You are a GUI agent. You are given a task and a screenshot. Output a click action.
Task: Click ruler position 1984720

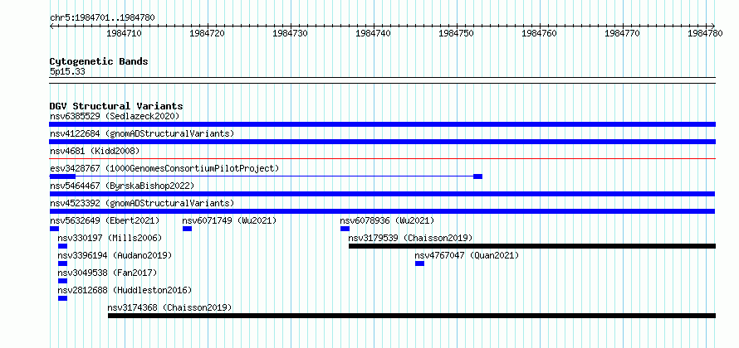(x=208, y=33)
